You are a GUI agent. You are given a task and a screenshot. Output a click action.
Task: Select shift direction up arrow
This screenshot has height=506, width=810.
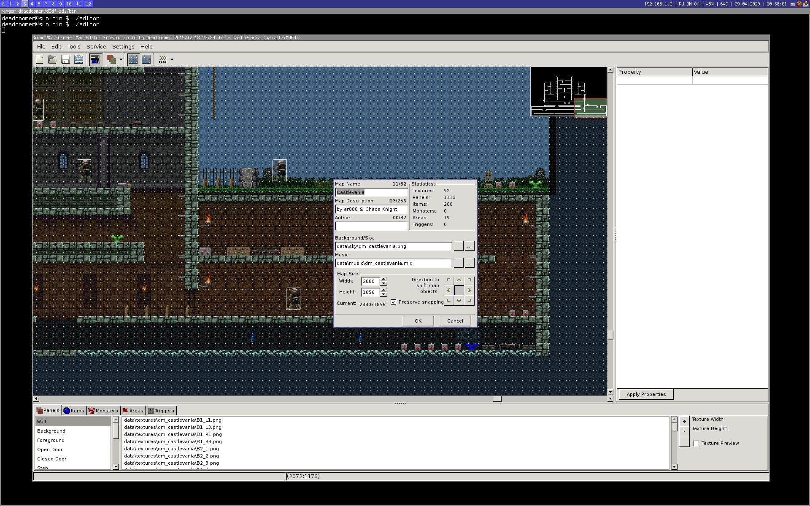click(x=459, y=280)
